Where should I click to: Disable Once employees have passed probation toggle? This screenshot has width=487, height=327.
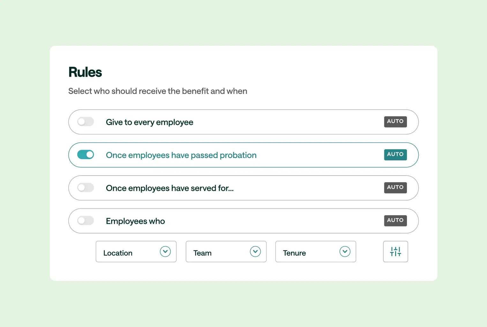pos(85,155)
